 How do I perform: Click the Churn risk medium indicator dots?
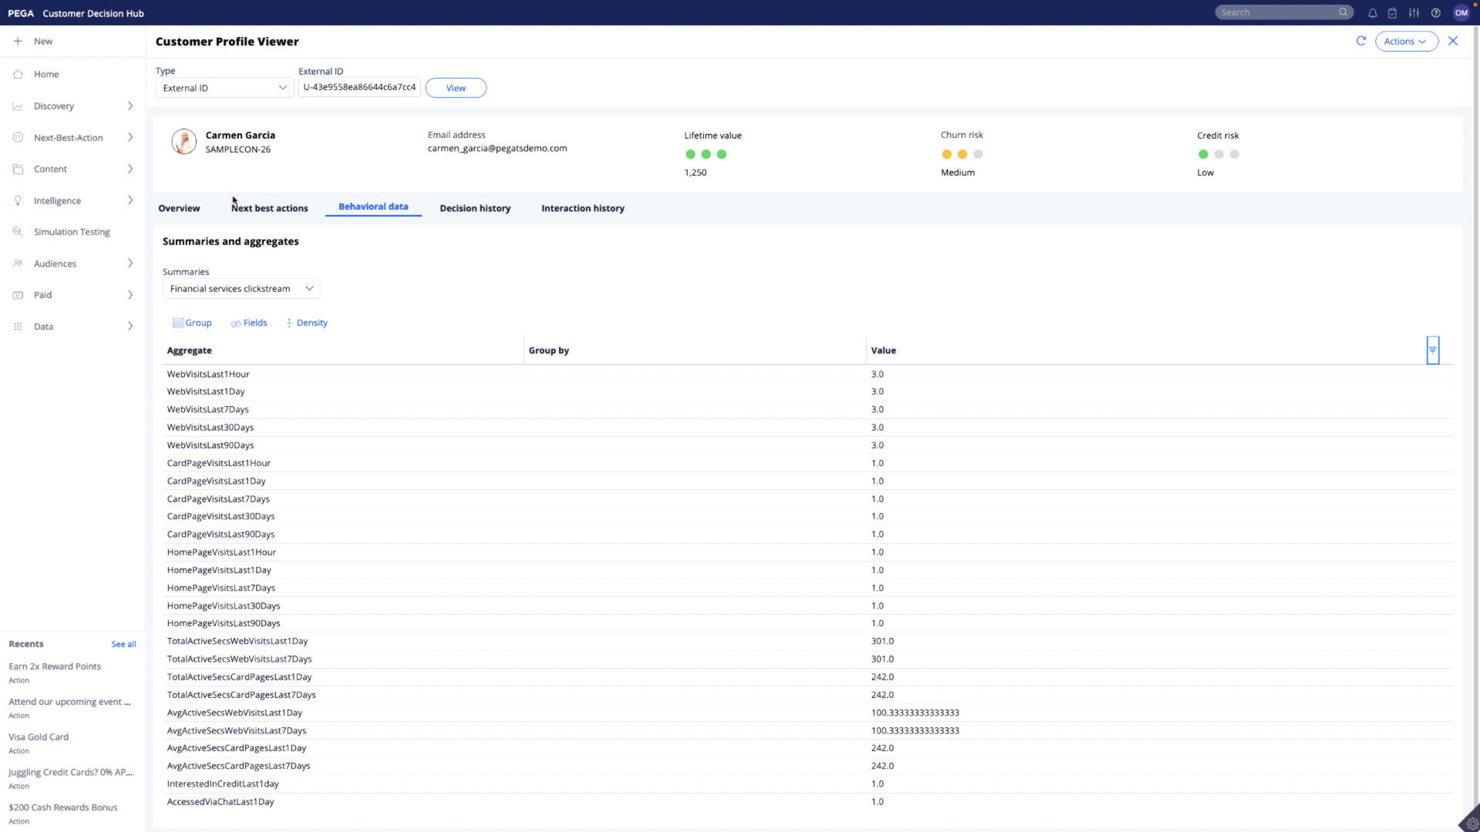[962, 154]
